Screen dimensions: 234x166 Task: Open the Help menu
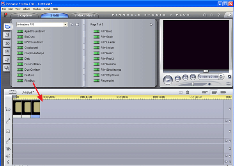(55, 9)
